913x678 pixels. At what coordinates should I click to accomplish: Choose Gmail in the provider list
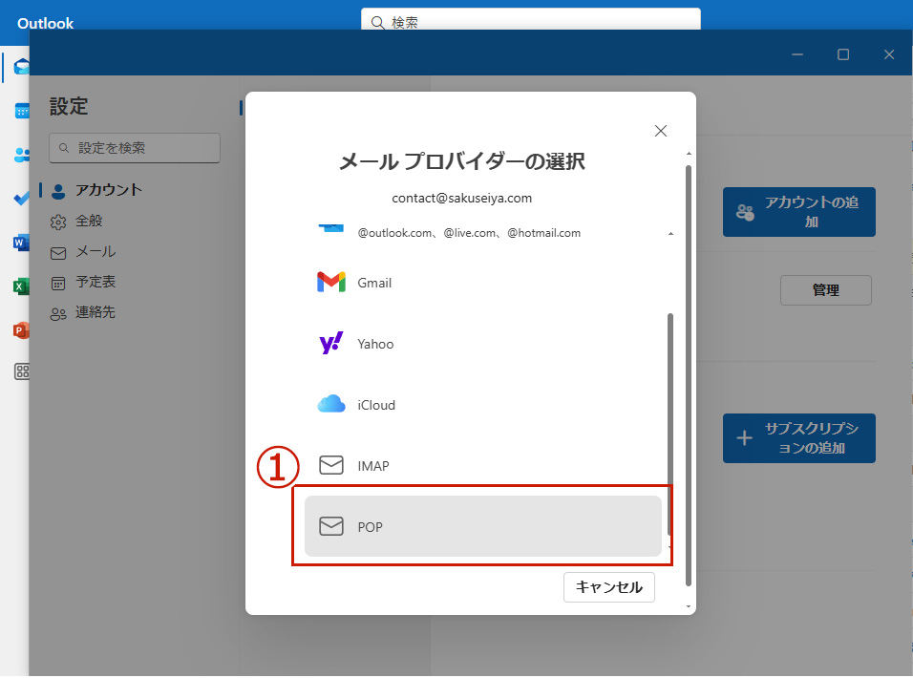482,283
